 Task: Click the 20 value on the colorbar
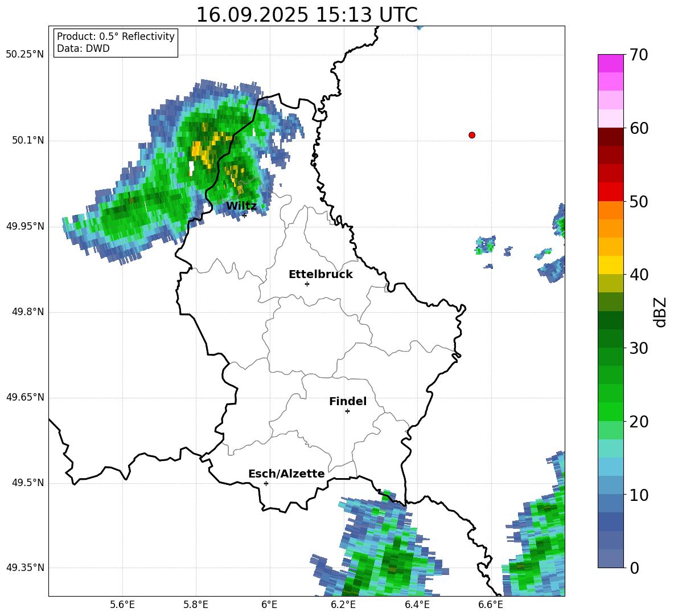point(639,422)
